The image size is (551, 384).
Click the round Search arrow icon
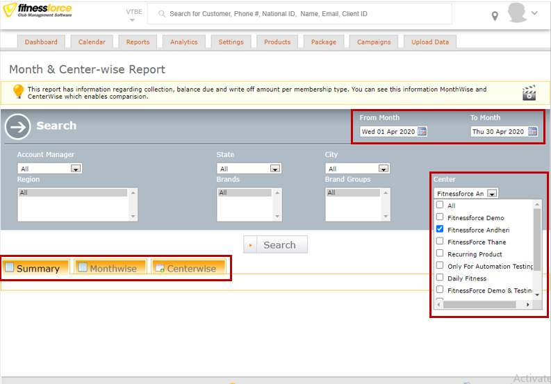18,126
